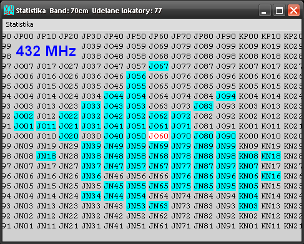Select highlighted locator KN03
304x244 pixels.
tap(248, 206)
